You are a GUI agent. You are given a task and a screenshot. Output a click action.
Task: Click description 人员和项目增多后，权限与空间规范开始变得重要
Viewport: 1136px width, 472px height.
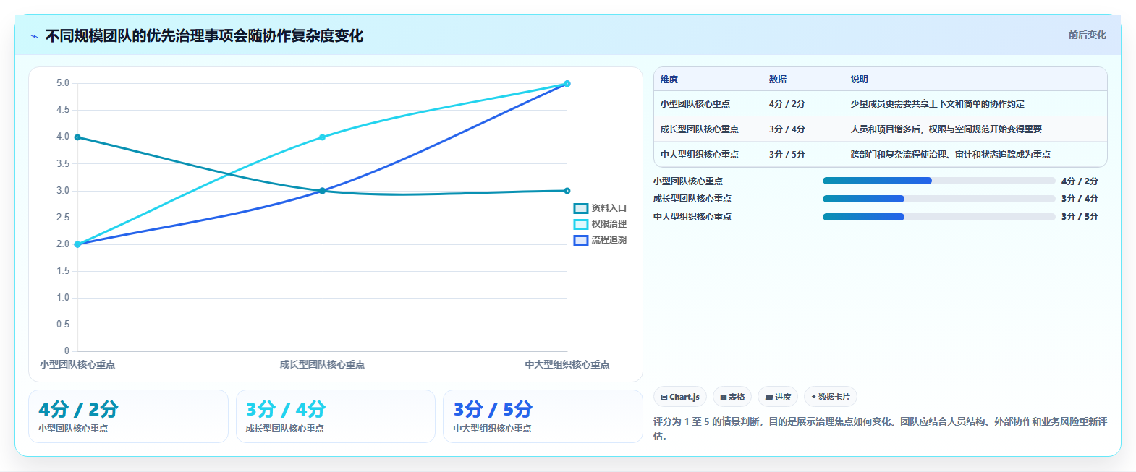[x=946, y=129]
